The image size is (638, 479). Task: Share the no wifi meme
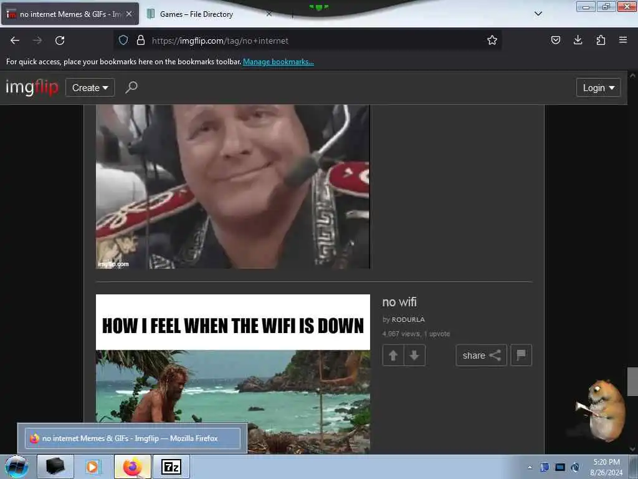[482, 355]
